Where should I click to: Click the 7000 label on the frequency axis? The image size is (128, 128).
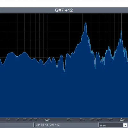point(110,119)
